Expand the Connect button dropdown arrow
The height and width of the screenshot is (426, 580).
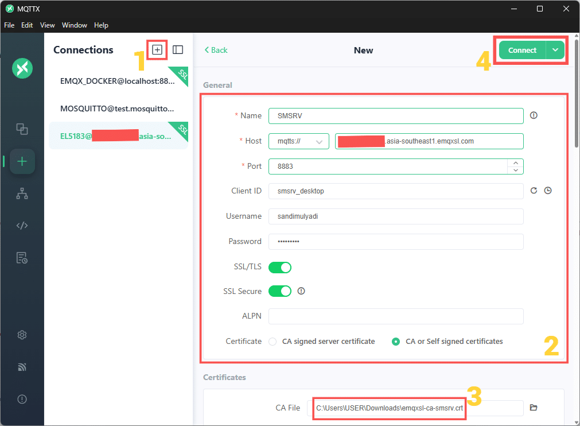pyautogui.click(x=555, y=50)
